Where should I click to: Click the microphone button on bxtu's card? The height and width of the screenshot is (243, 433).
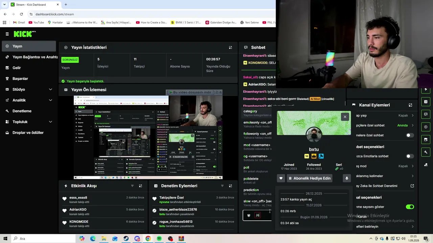(x=346, y=178)
